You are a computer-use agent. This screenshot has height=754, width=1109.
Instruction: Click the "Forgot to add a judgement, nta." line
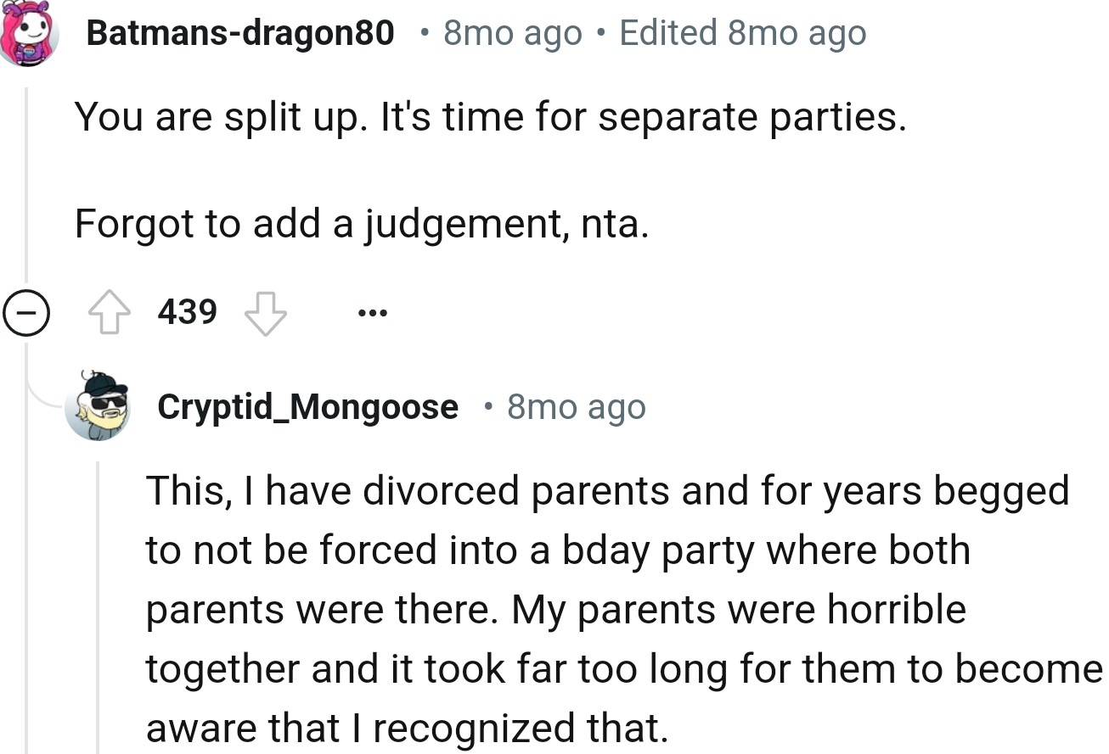point(361,224)
